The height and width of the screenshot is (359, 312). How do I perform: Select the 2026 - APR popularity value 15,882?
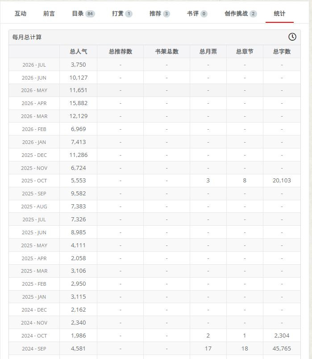(x=79, y=103)
